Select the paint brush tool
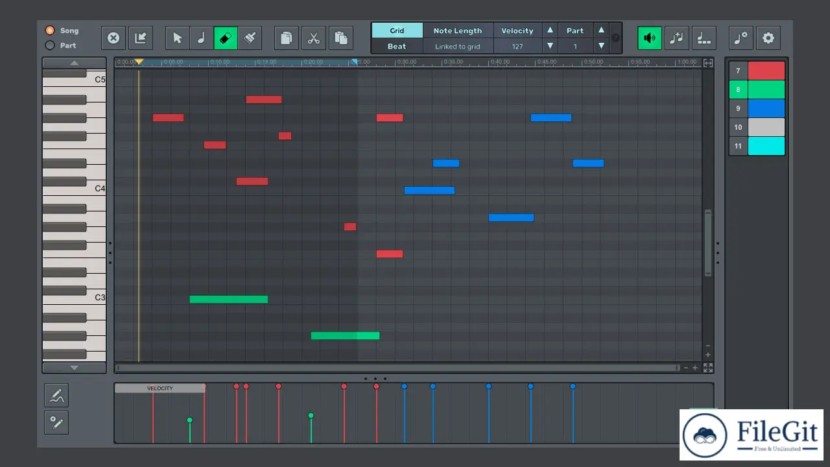 [250, 38]
